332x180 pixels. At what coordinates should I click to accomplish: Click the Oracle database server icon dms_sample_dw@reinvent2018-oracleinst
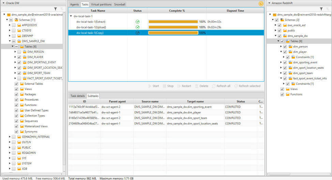[x=9, y=15]
